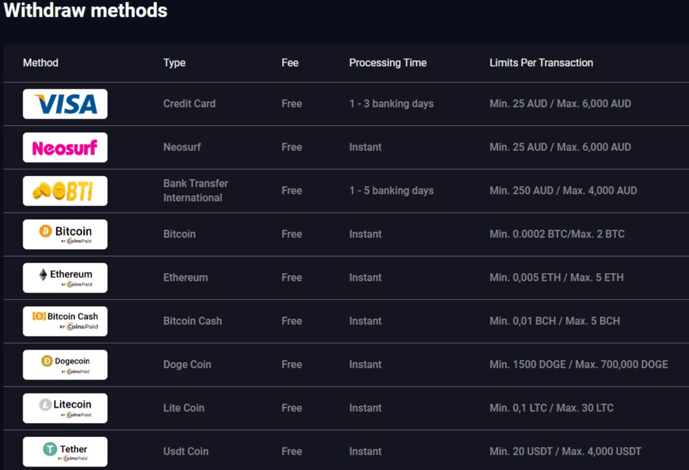
Task: Click the Lite Coin type text
Action: tap(184, 407)
